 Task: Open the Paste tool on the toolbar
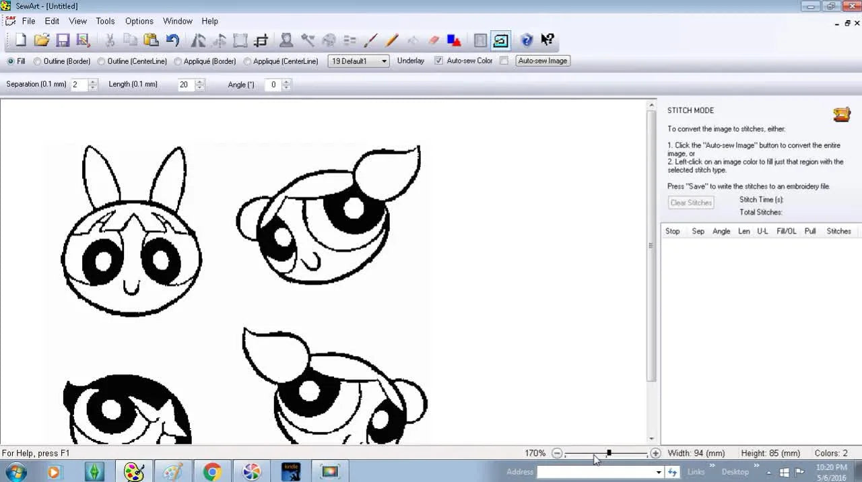[x=151, y=40]
